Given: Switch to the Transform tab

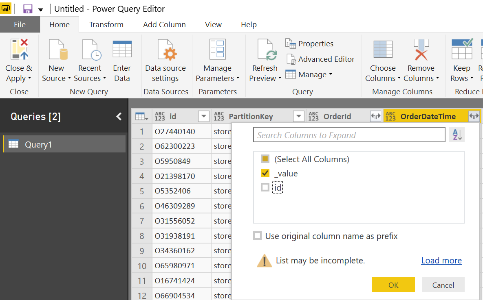Looking at the screenshot, I should 106,24.
